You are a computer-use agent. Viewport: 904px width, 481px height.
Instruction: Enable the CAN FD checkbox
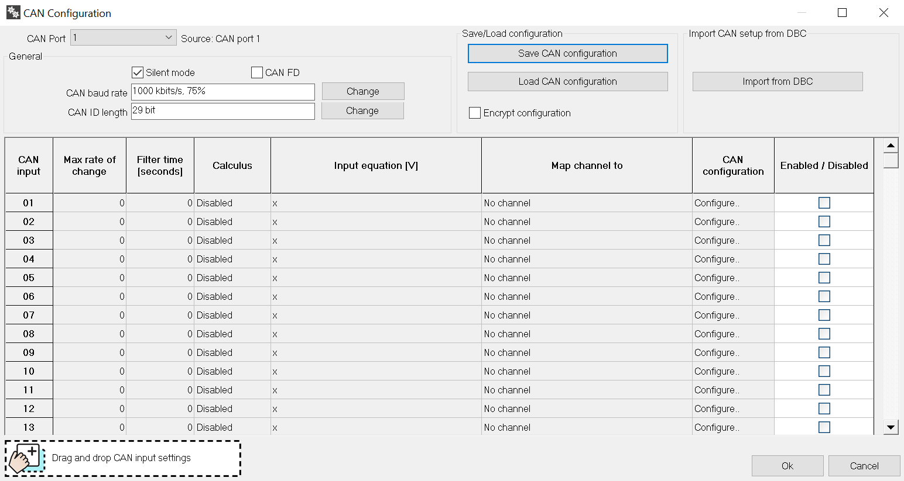click(257, 72)
